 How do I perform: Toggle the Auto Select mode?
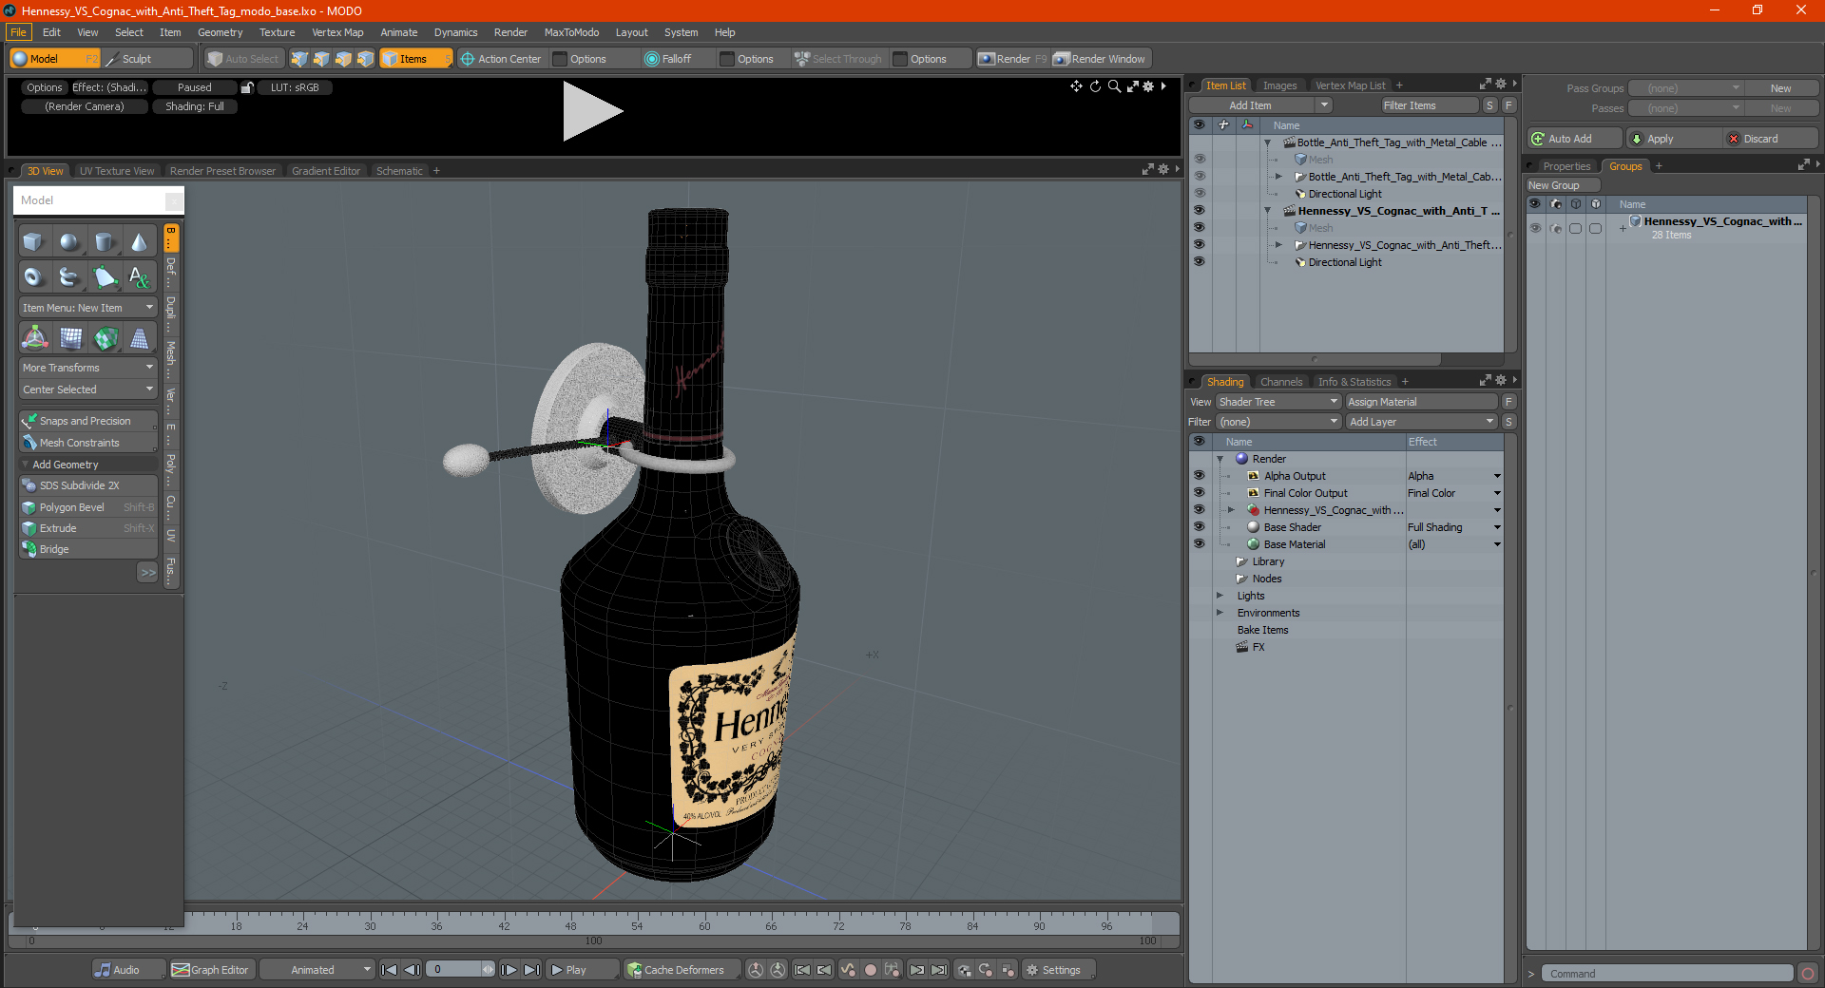click(x=243, y=59)
